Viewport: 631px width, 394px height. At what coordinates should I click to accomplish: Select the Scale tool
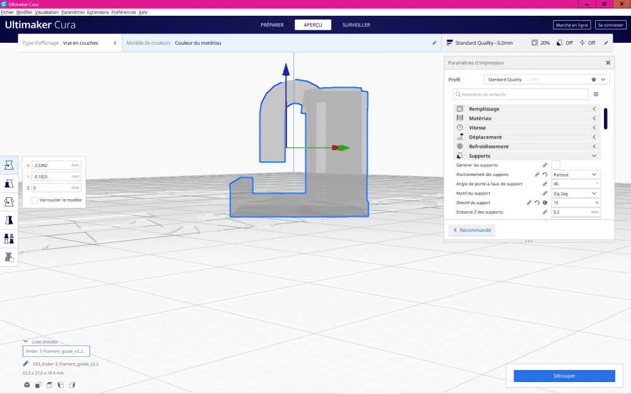tap(9, 183)
